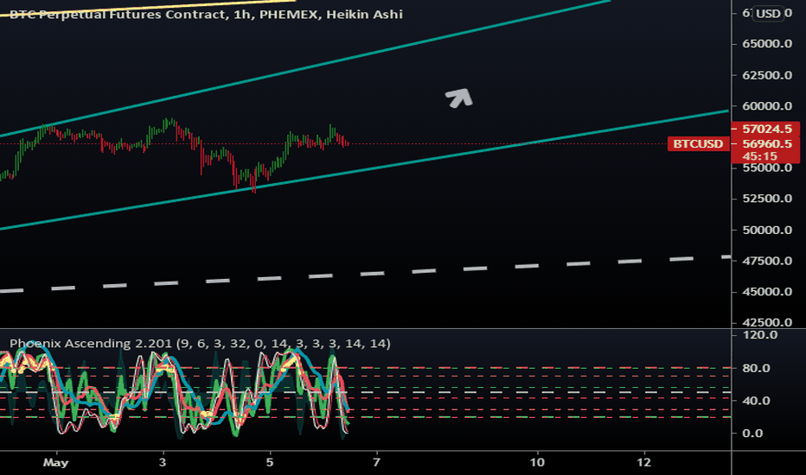The height and width of the screenshot is (475, 806).
Task: Click the 52500.0 price axis label
Action: click(767, 199)
